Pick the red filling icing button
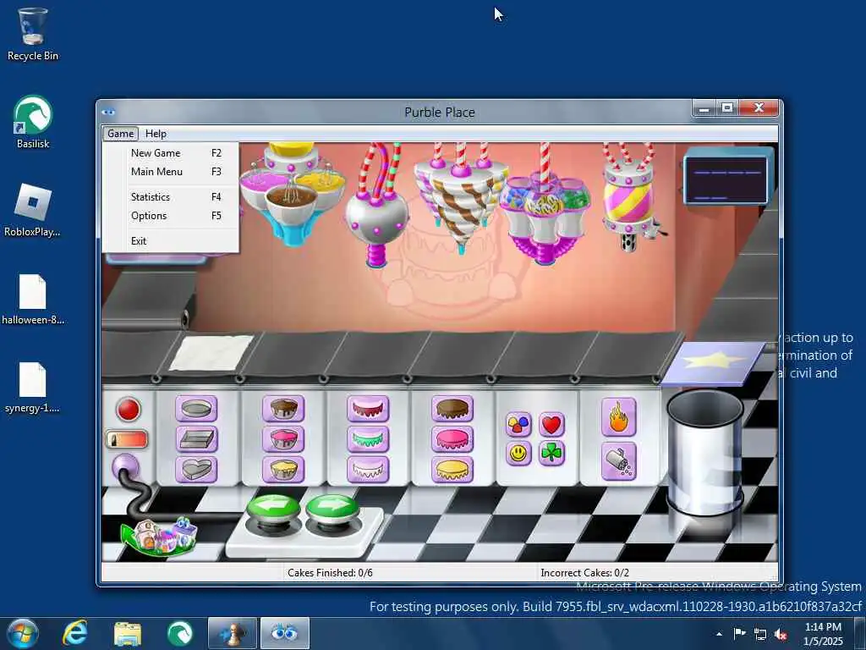The image size is (866, 650). [x=368, y=409]
